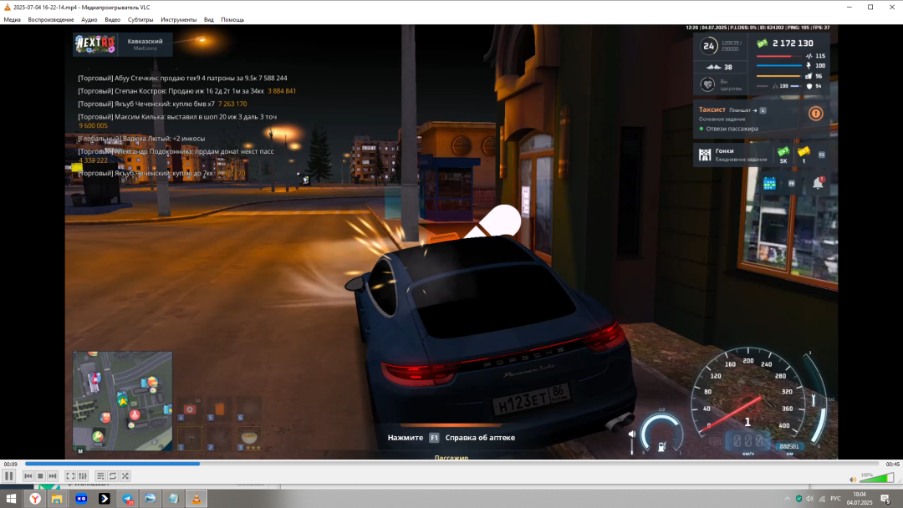Image resolution: width=903 pixels, height=508 pixels.
Task: Click the NextRP logo in the video
Action: (x=95, y=43)
